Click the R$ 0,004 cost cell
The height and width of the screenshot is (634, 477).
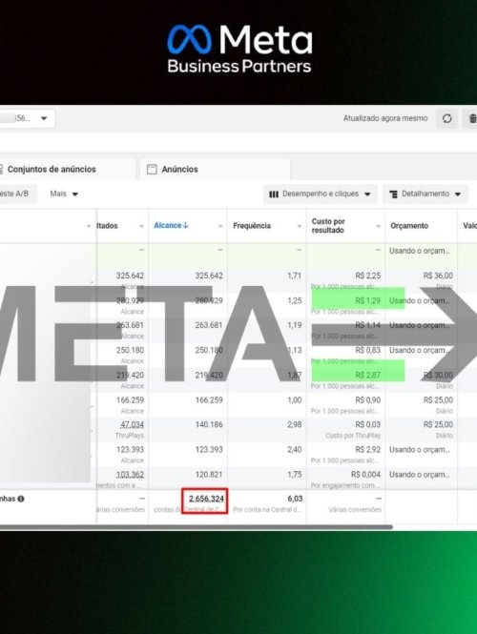pos(365,474)
